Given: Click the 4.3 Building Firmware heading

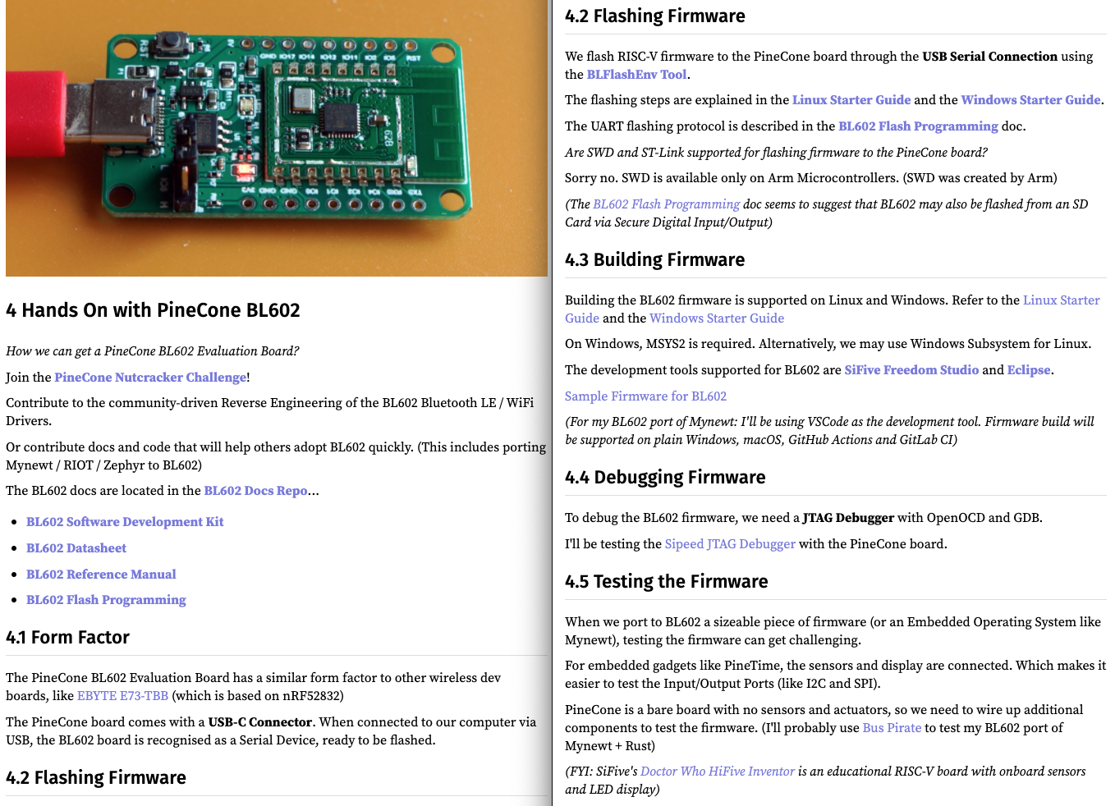Looking at the screenshot, I should pos(654,260).
